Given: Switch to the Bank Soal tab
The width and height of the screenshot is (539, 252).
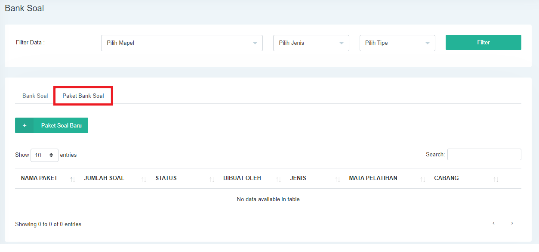Looking at the screenshot, I should [x=35, y=96].
